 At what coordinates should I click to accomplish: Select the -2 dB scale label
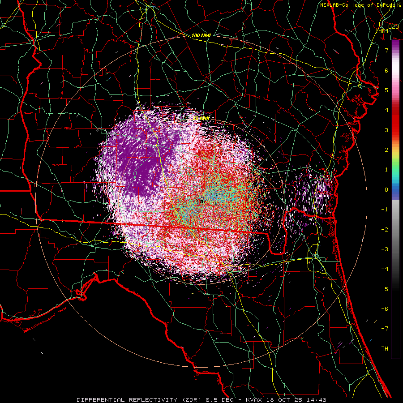pos(385,230)
